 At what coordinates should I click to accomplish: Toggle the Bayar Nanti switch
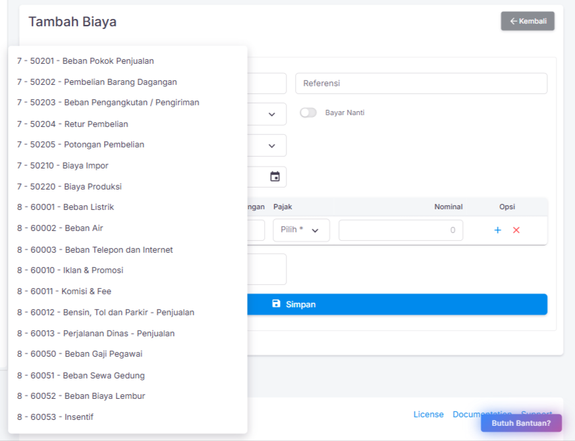[308, 113]
